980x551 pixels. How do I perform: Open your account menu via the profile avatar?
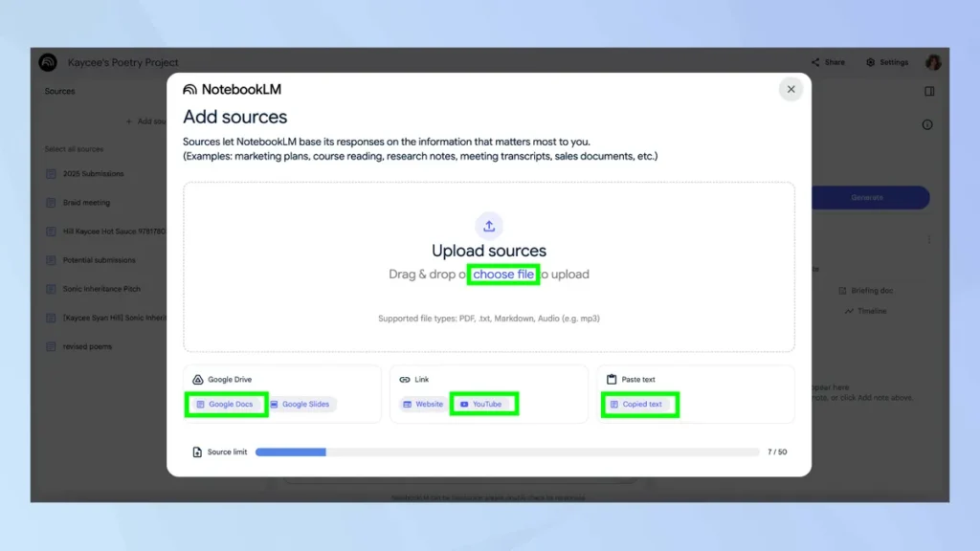pyautogui.click(x=933, y=61)
